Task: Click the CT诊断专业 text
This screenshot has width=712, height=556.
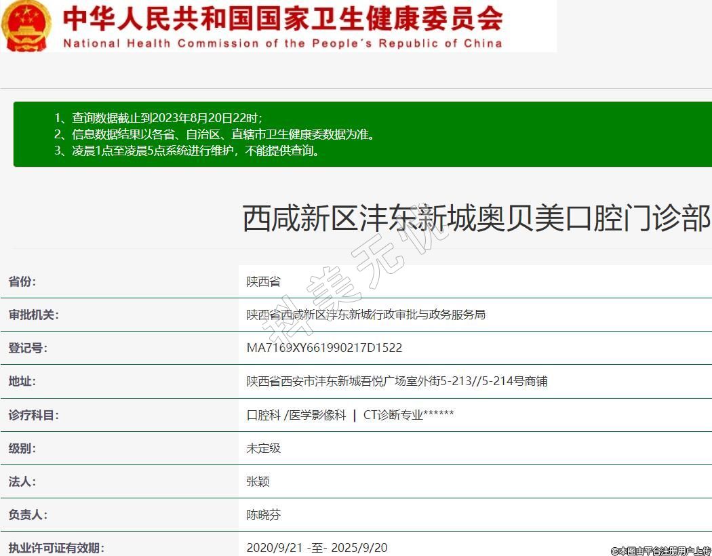Action: (393, 414)
